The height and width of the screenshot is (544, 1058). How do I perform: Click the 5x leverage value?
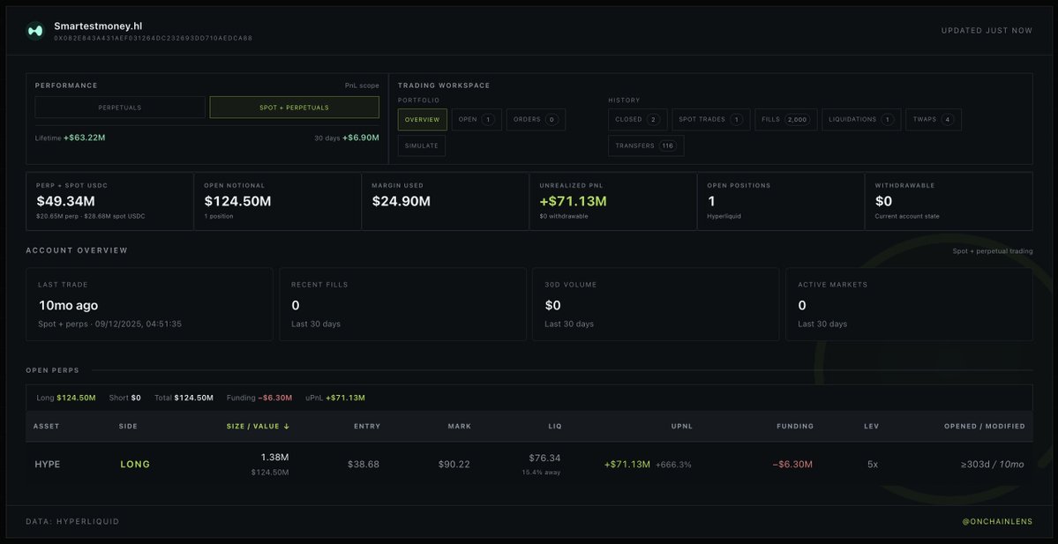click(873, 465)
